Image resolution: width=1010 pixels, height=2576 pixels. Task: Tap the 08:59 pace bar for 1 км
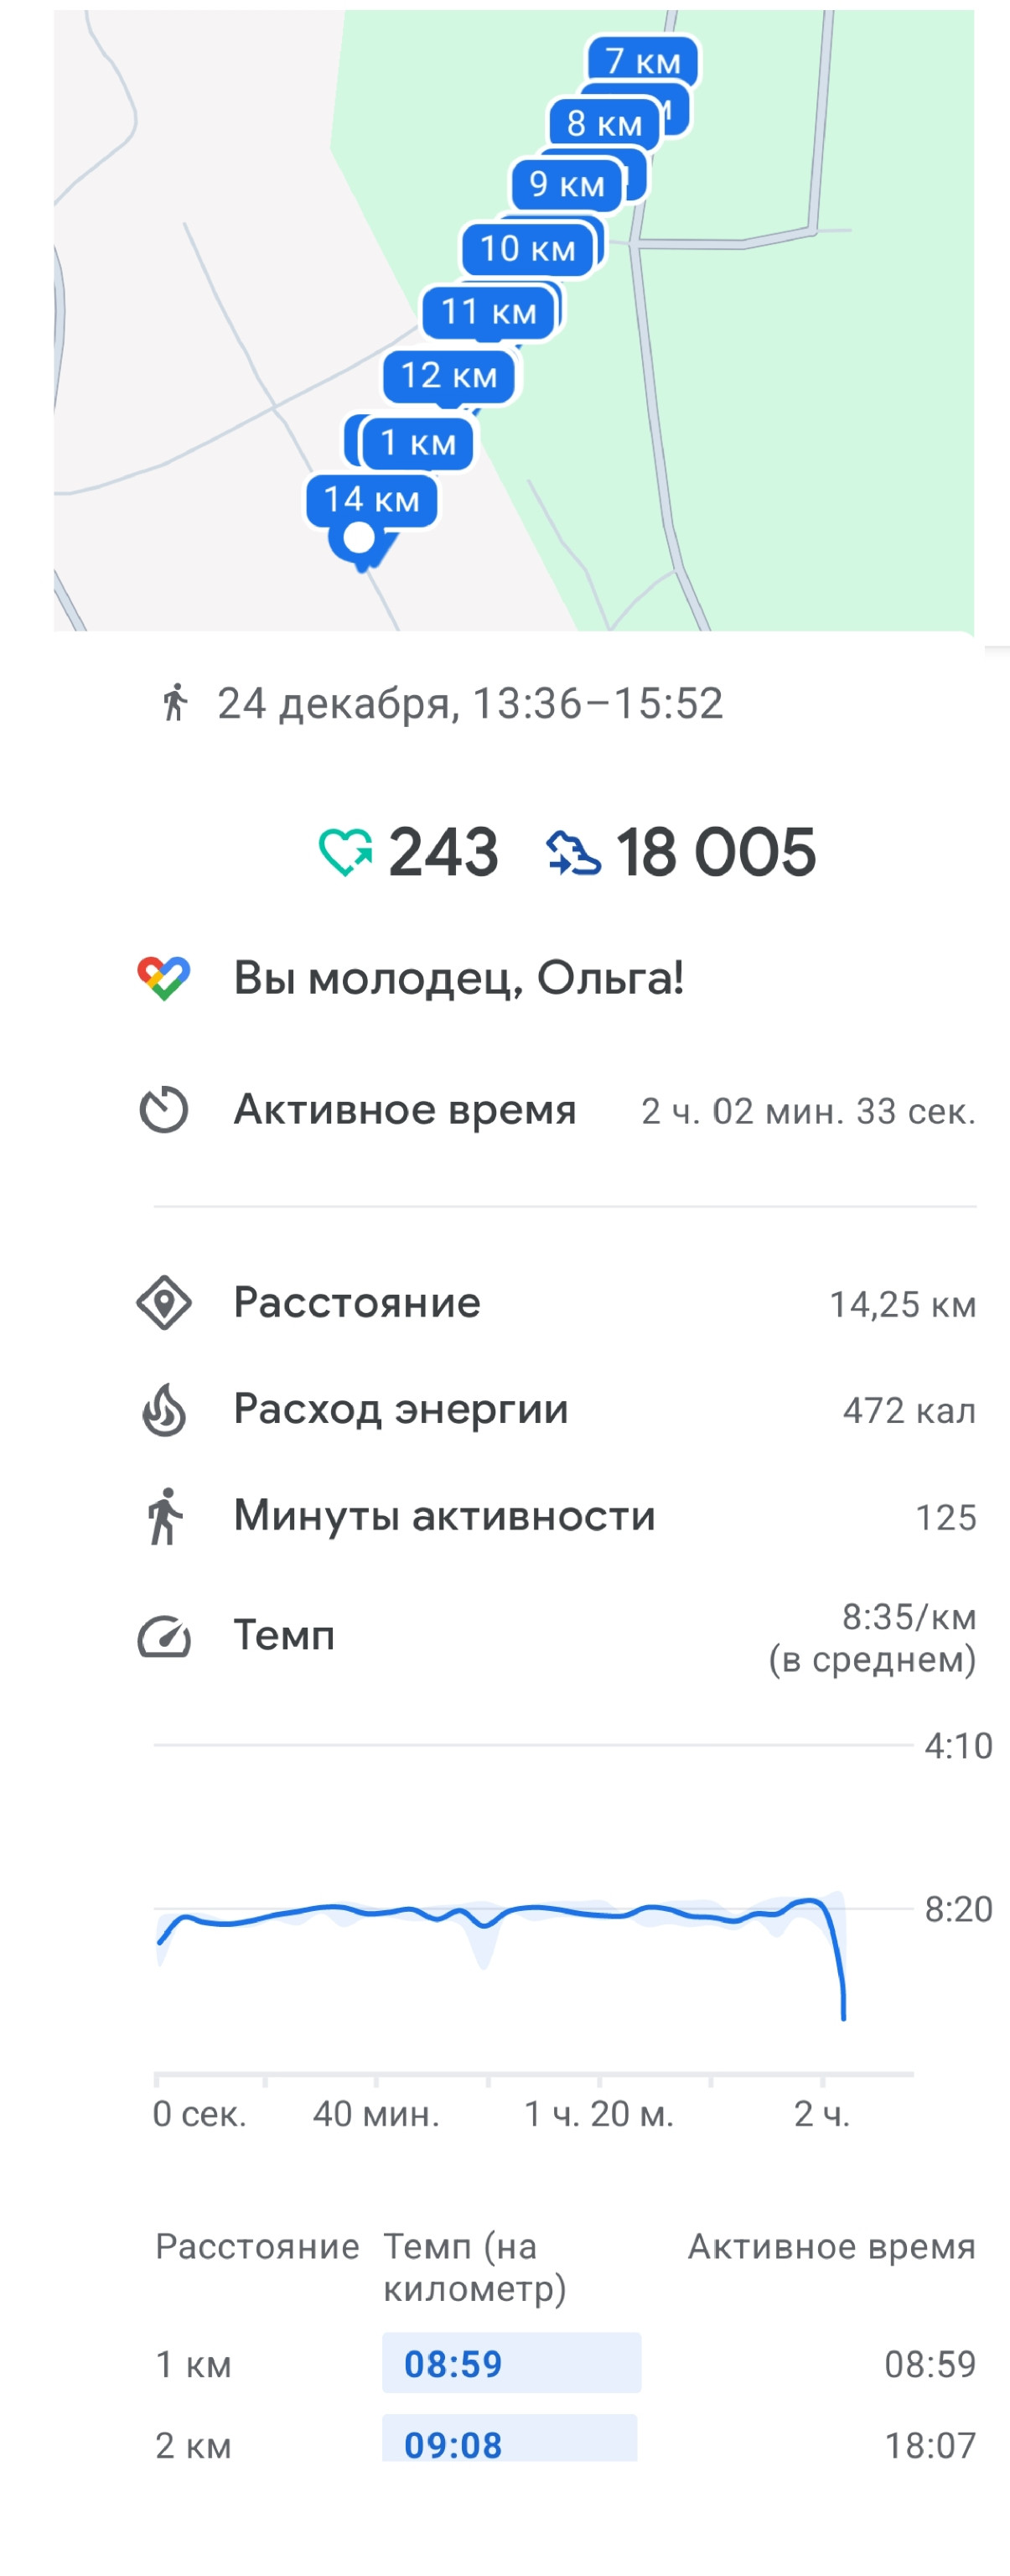(511, 2363)
